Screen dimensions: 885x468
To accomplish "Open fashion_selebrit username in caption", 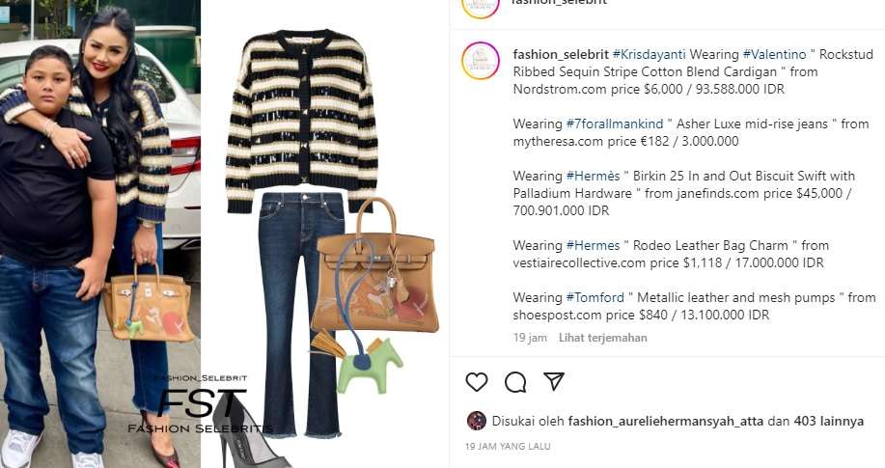I will pos(561,55).
